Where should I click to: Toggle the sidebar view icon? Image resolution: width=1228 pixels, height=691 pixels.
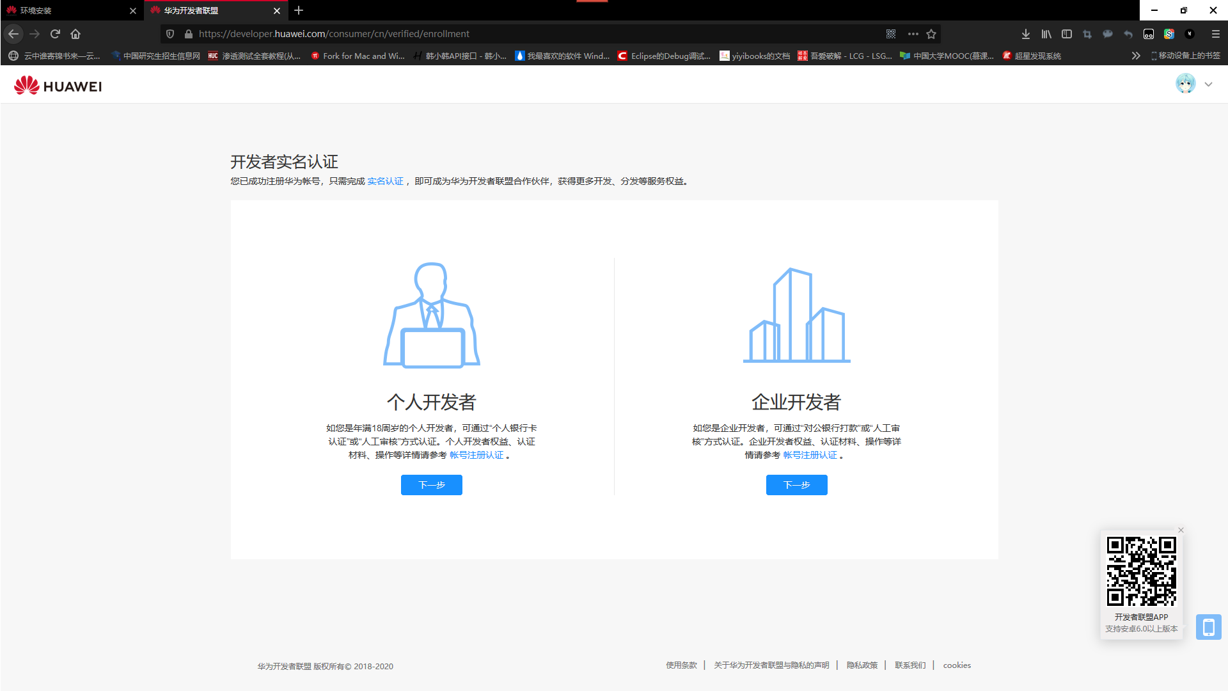1067,34
